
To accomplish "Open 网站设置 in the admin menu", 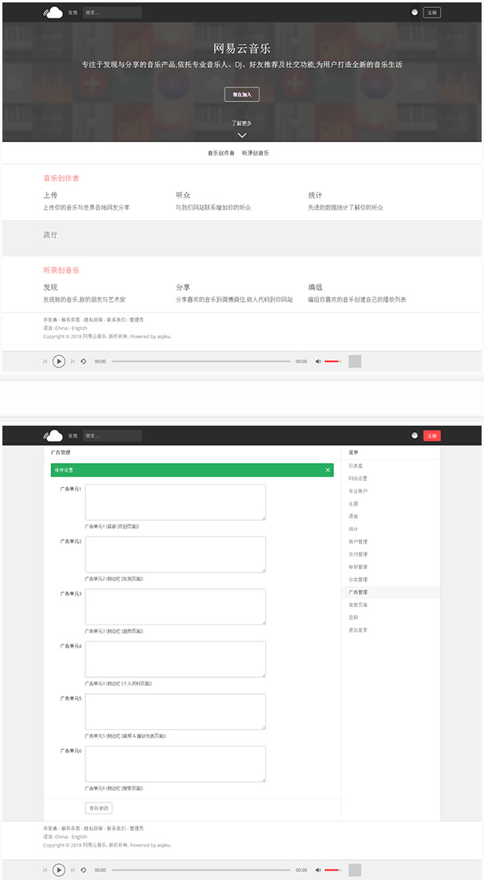I will click(358, 478).
